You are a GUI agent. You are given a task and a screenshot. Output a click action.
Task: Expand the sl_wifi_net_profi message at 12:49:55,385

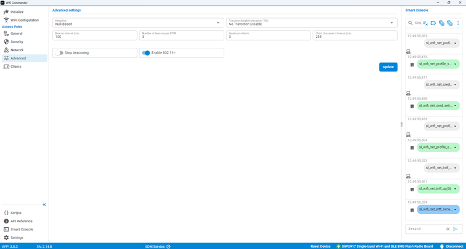(x=456, y=43)
